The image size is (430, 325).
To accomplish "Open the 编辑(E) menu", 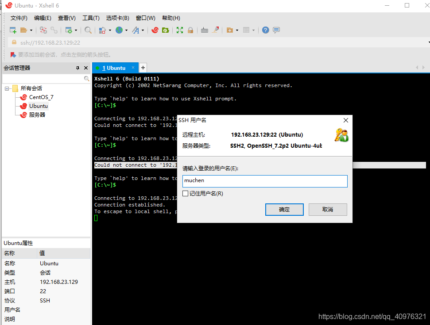I will coord(43,18).
